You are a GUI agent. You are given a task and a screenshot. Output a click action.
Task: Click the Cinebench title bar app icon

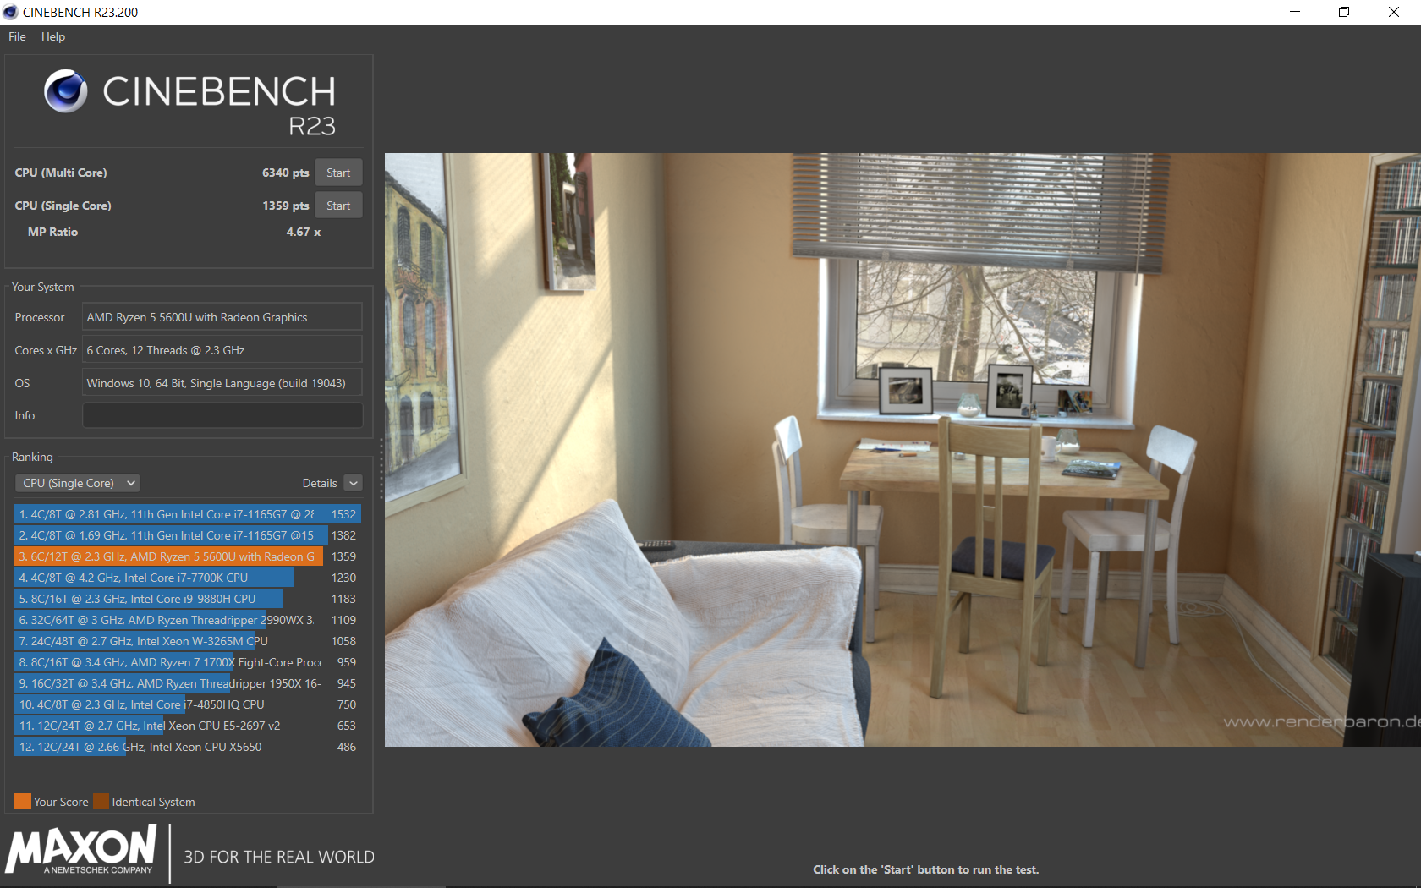coord(10,12)
